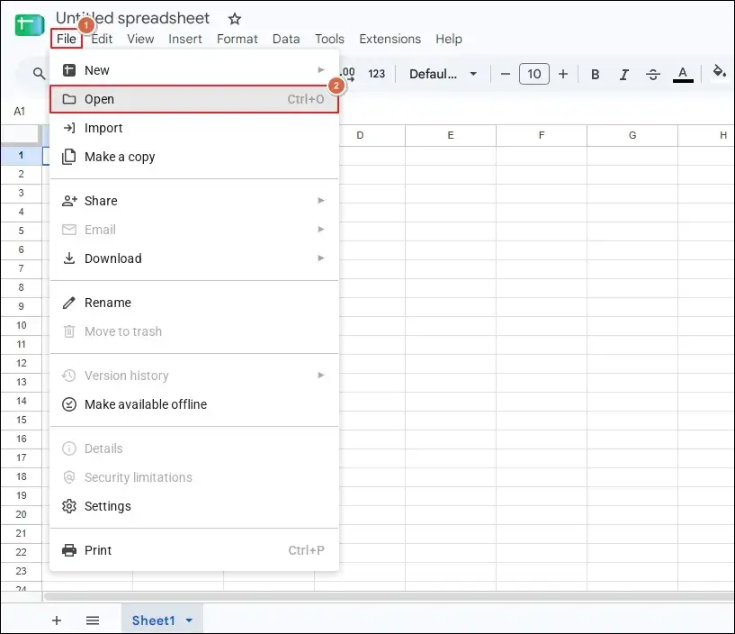The width and height of the screenshot is (735, 634).
Task: Click the increase decimal places button
Action: pos(348,74)
